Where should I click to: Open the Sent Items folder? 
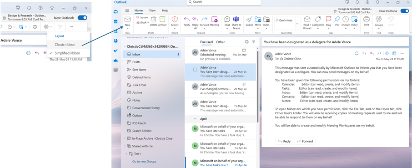[151, 70]
